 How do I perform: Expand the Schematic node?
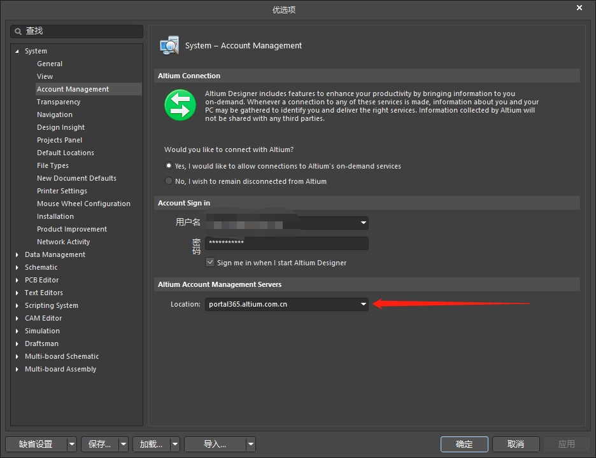click(17, 267)
